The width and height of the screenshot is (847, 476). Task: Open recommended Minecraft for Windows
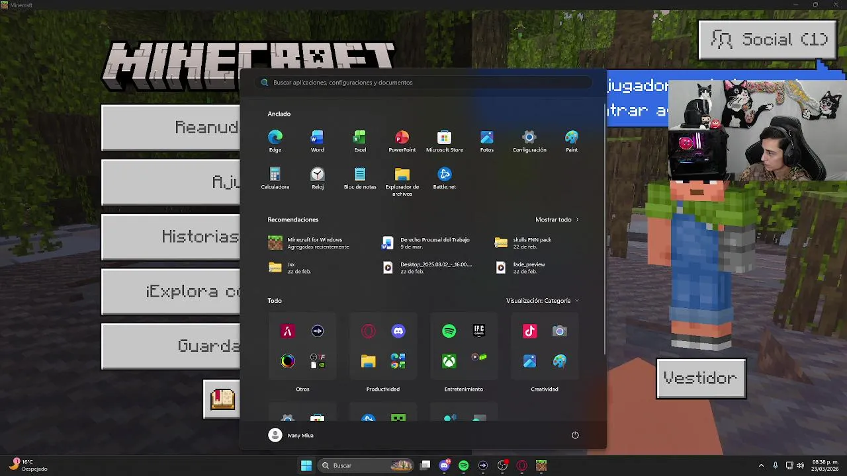[x=318, y=243]
